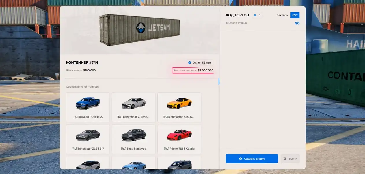365x174 pixels.
Task: Click the white SUV card in the bottom row
Action: pyautogui.click(x=88, y=163)
